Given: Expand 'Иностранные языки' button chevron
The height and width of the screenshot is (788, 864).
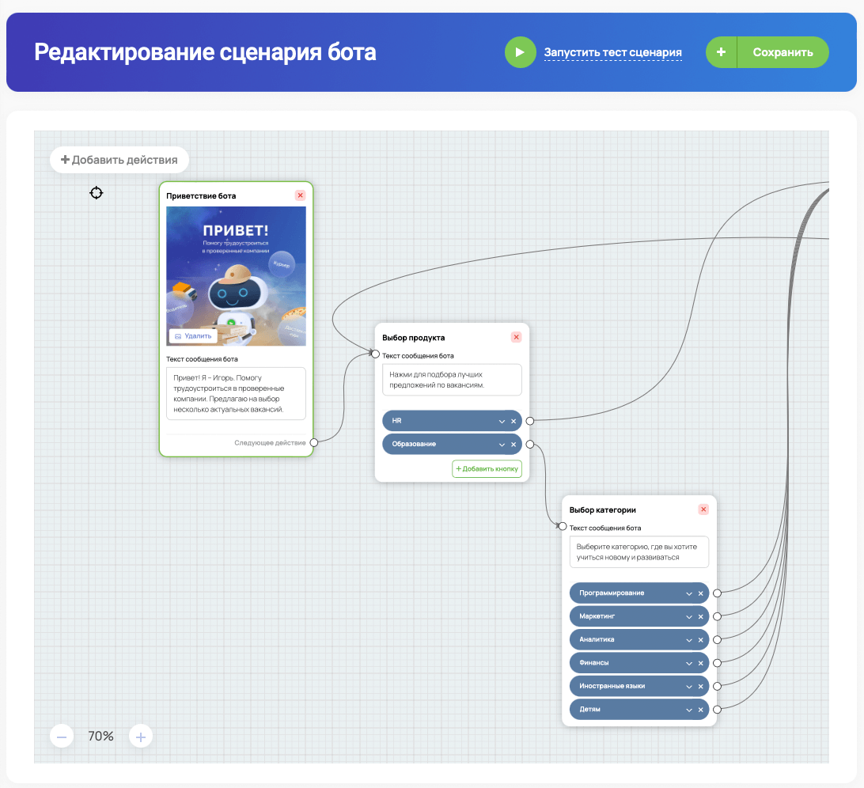Looking at the screenshot, I should pyautogui.click(x=689, y=686).
